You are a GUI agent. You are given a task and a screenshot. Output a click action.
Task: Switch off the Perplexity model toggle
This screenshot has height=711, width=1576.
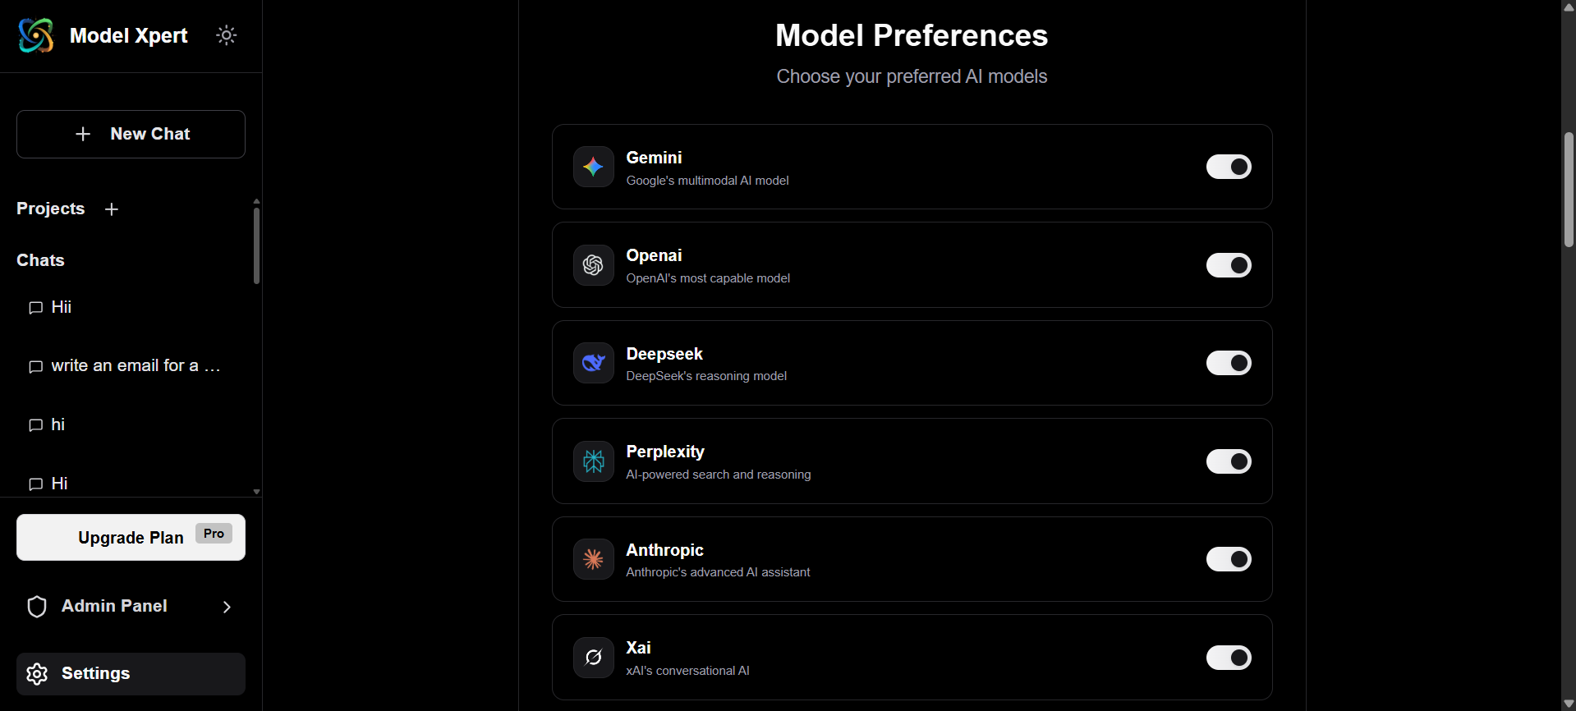[x=1228, y=461]
